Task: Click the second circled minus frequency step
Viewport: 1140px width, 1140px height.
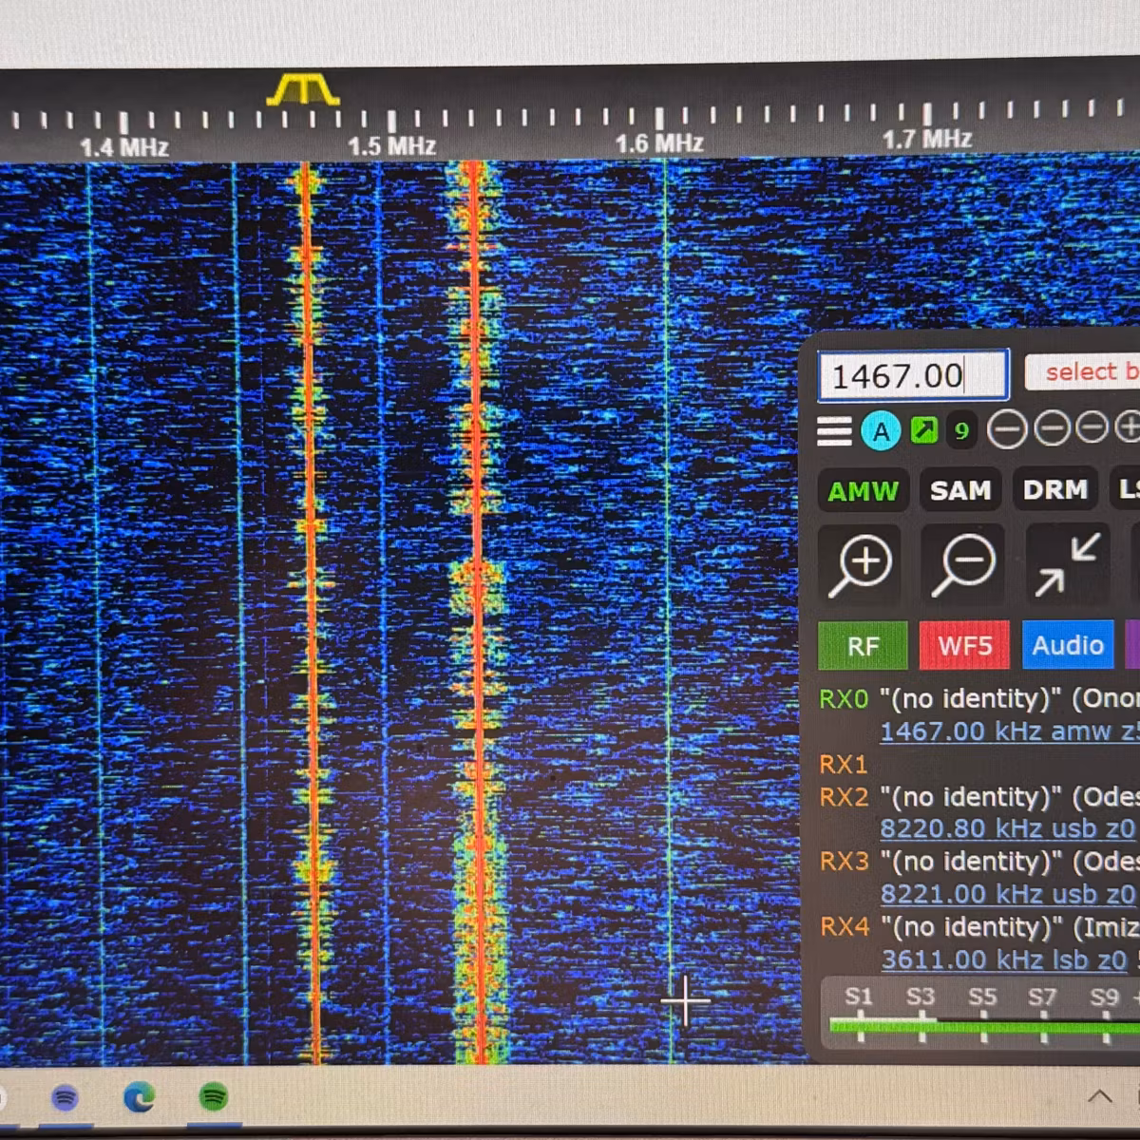Action: 1052,428
